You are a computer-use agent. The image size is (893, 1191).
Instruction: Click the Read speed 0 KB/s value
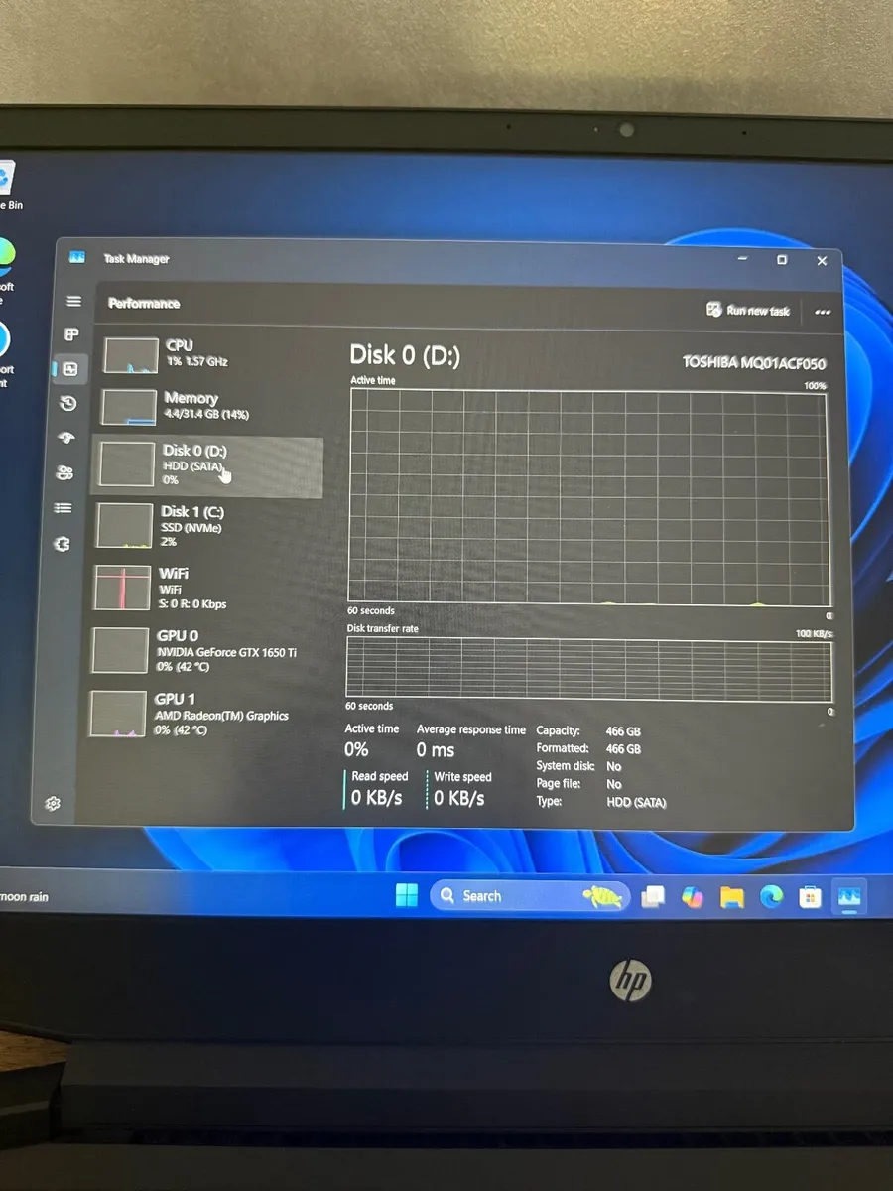point(376,798)
